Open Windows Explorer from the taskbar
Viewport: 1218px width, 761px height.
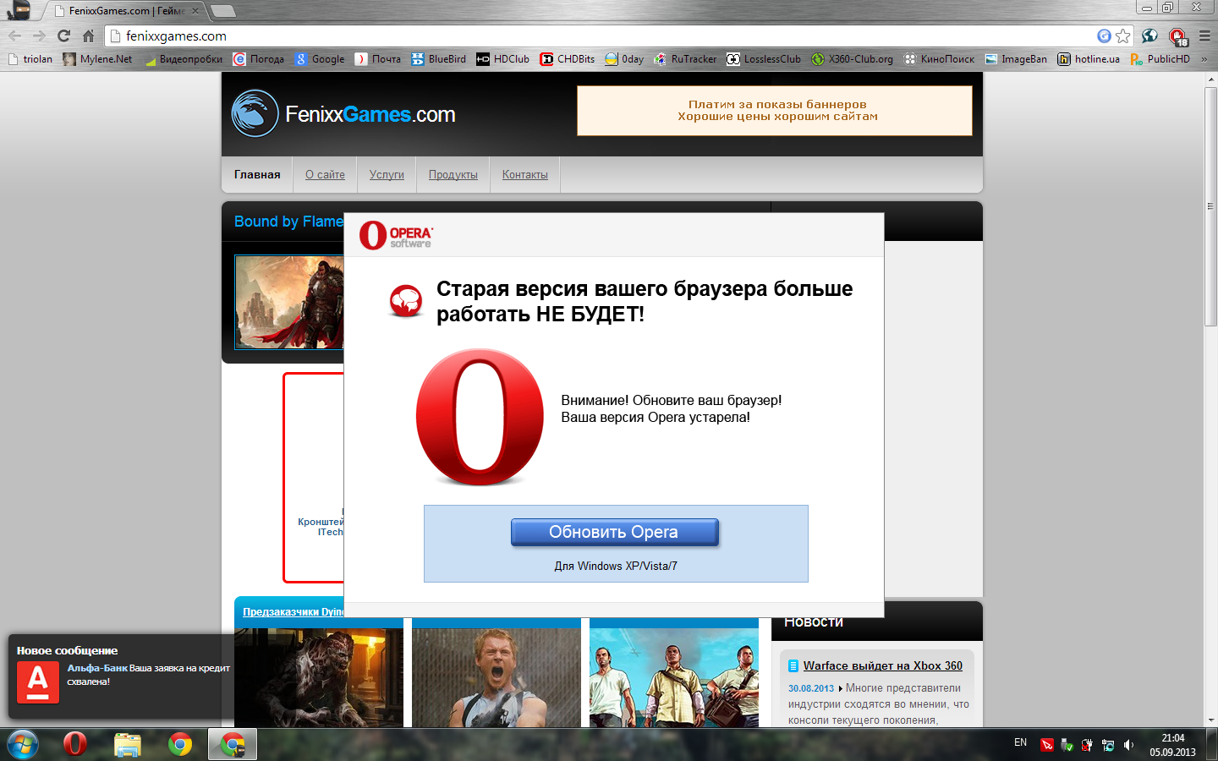coord(128,745)
